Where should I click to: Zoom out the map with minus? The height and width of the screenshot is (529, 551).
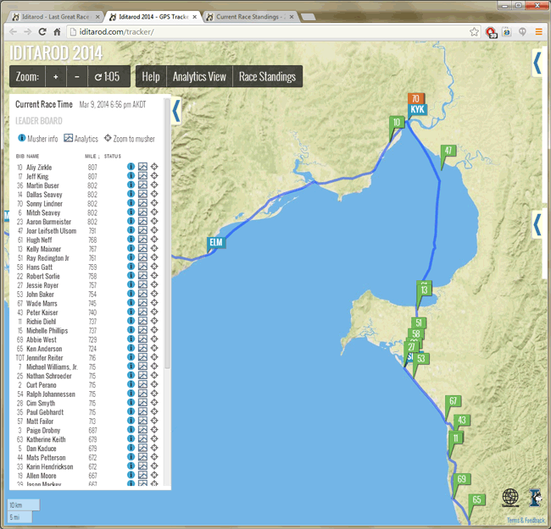(76, 76)
